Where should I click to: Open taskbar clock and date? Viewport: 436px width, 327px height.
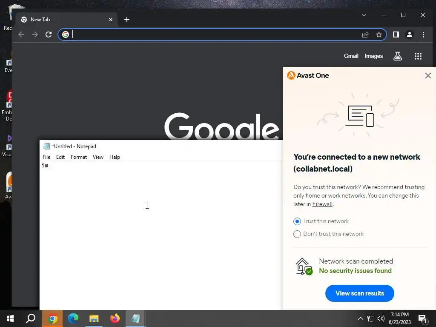tap(399, 318)
